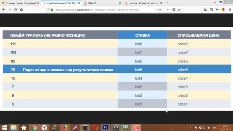Screen dimensions: 233x131
Task: Show hidden system tray icons
Action: 191,128
